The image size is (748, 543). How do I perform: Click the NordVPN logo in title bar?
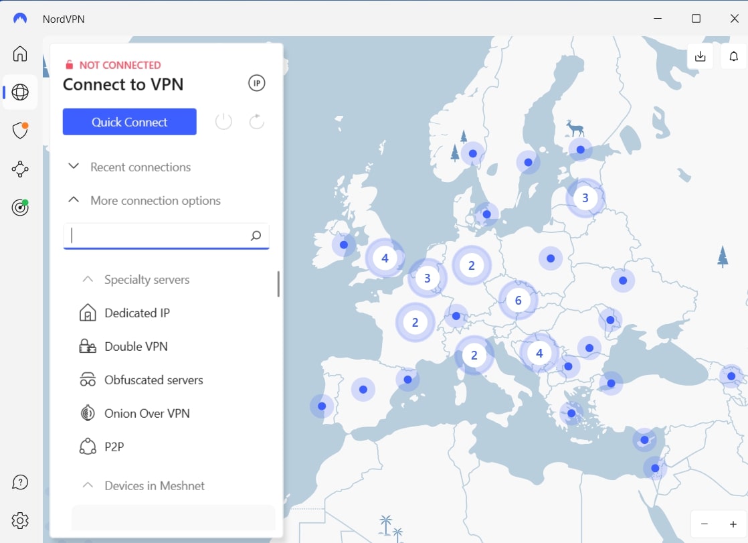pyautogui.click(x=20, y=19)
